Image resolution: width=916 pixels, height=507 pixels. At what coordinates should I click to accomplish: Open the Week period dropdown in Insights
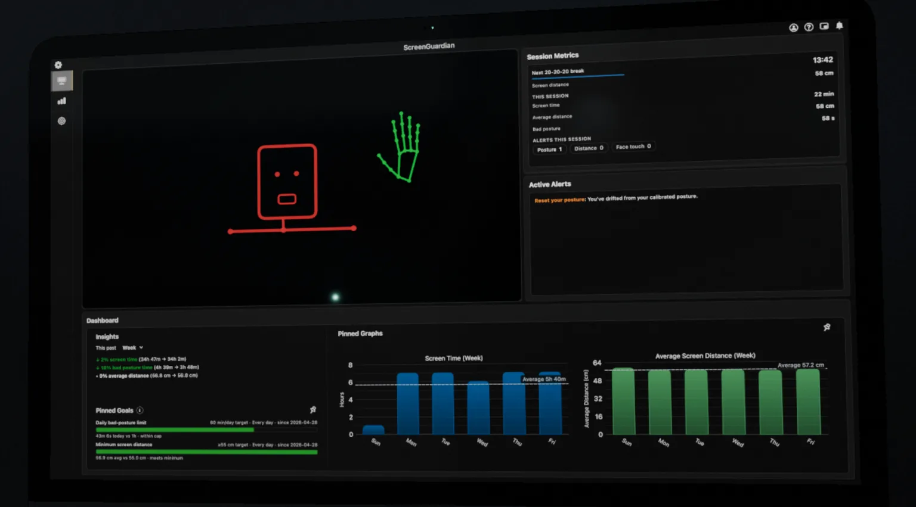(132, 348)
